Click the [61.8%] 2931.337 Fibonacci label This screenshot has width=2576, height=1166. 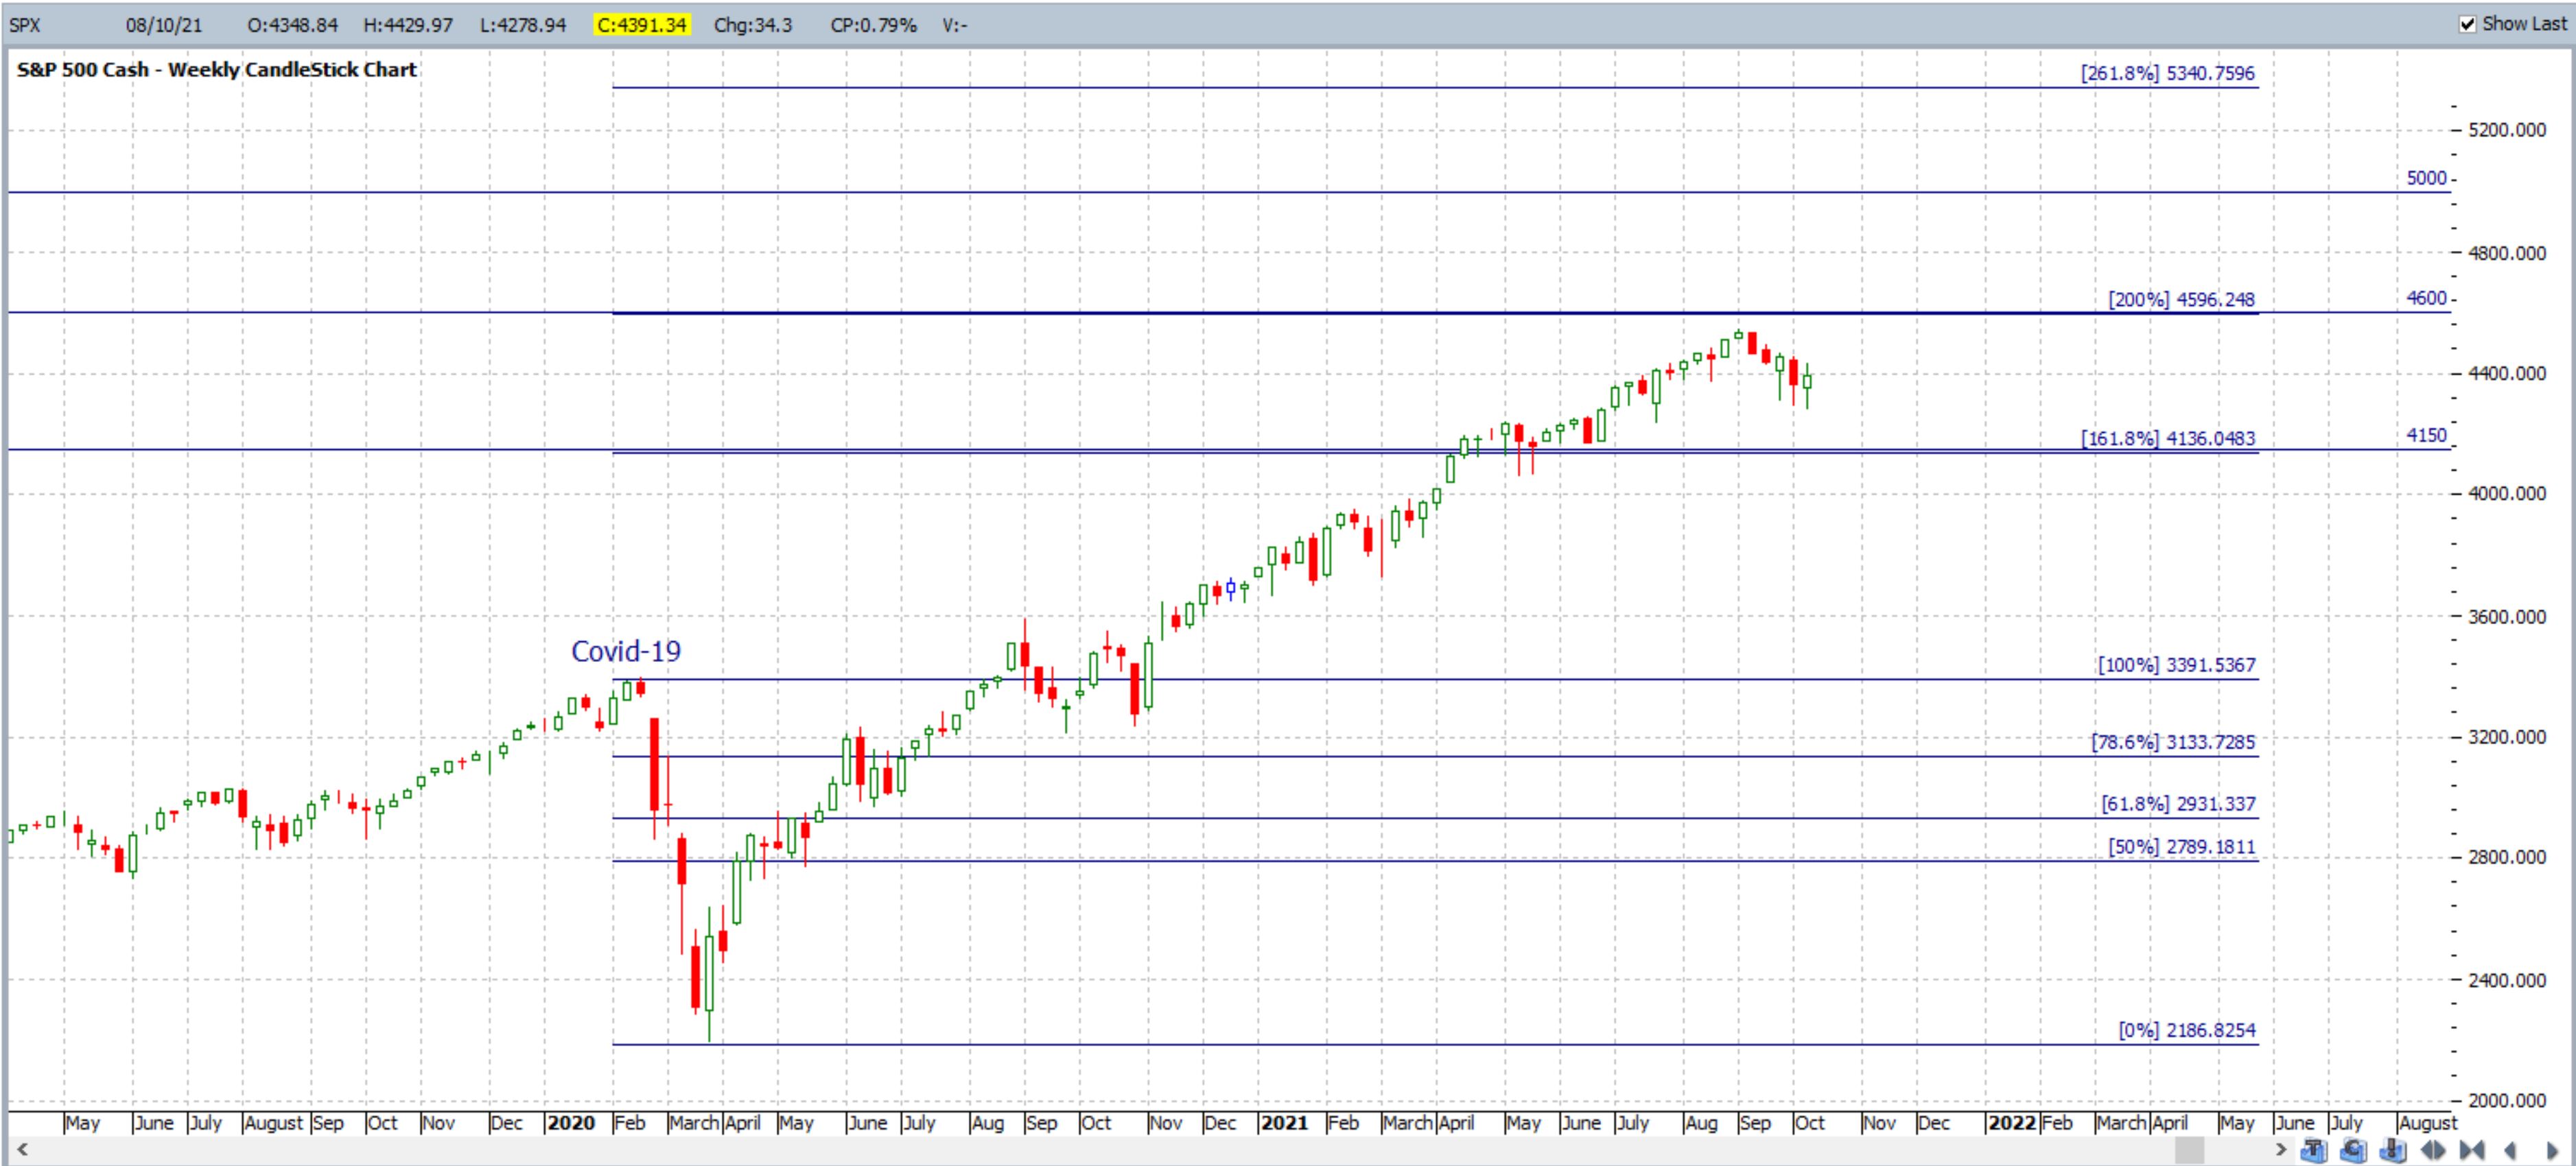(2178, 805)
